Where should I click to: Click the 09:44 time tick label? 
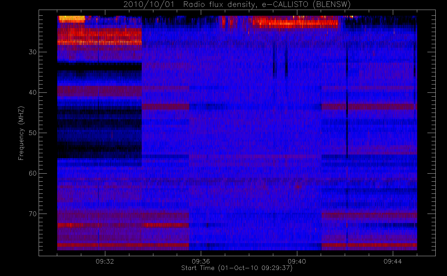click(x=393, y=261)
